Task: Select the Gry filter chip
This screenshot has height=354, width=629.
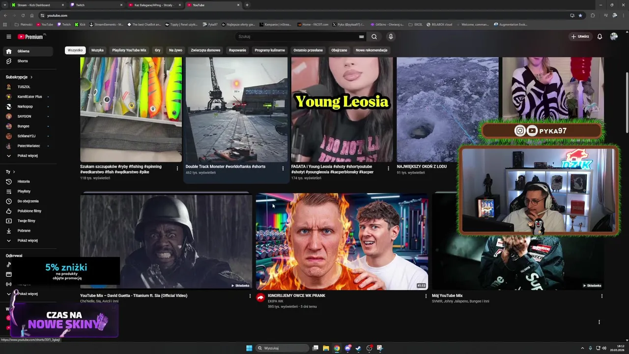Action: pos(157,50)
